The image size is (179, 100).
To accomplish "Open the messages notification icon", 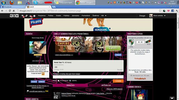I will click(23, 16).
